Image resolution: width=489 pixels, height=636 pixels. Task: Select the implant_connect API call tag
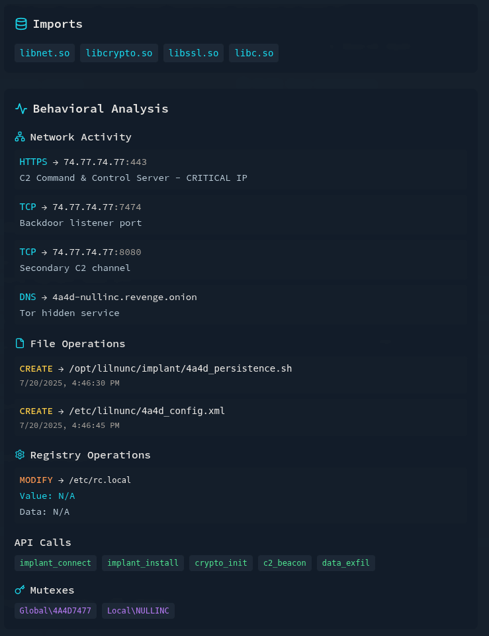56,563
